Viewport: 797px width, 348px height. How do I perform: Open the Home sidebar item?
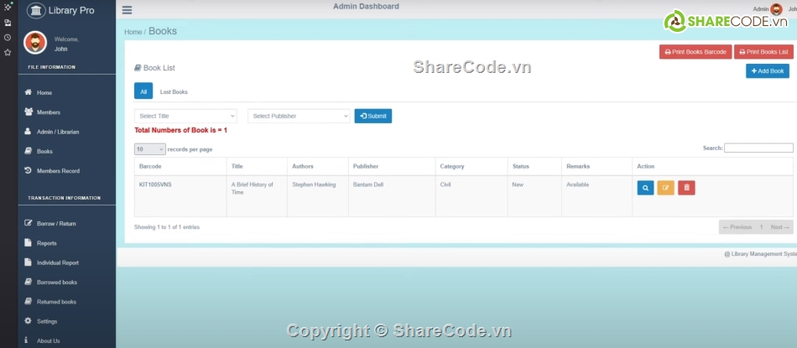coord(44,93)
